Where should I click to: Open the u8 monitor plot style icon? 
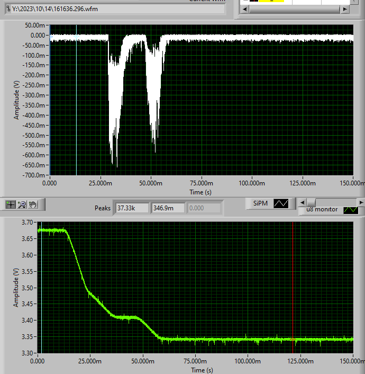point(351,210)
